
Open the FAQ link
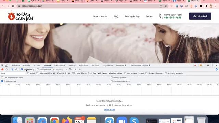click(116, 16)
